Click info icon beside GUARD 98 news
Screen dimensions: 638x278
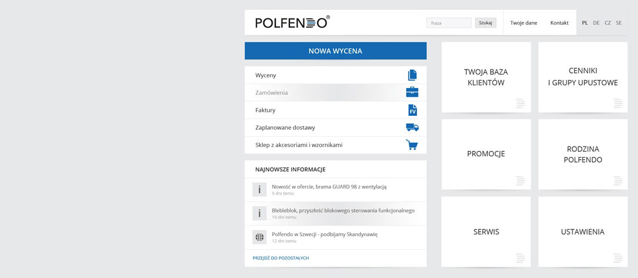pos(259,190)
